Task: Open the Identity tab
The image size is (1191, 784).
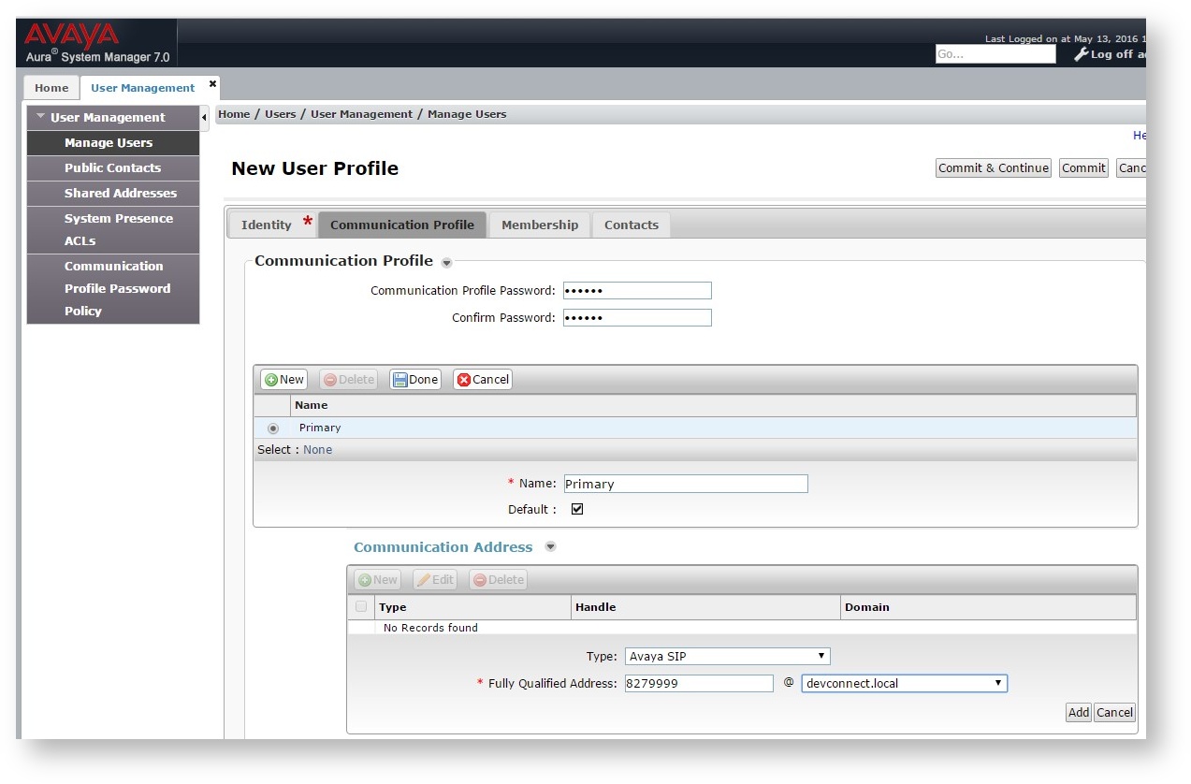Action: click(267, 225)
